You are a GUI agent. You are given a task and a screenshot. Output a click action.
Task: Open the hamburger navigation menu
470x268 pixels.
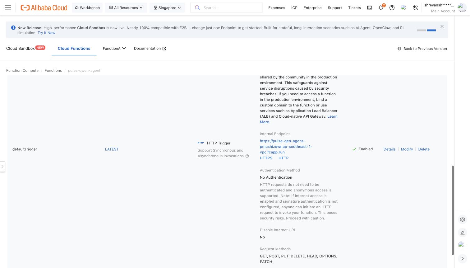tap(8, 8)
